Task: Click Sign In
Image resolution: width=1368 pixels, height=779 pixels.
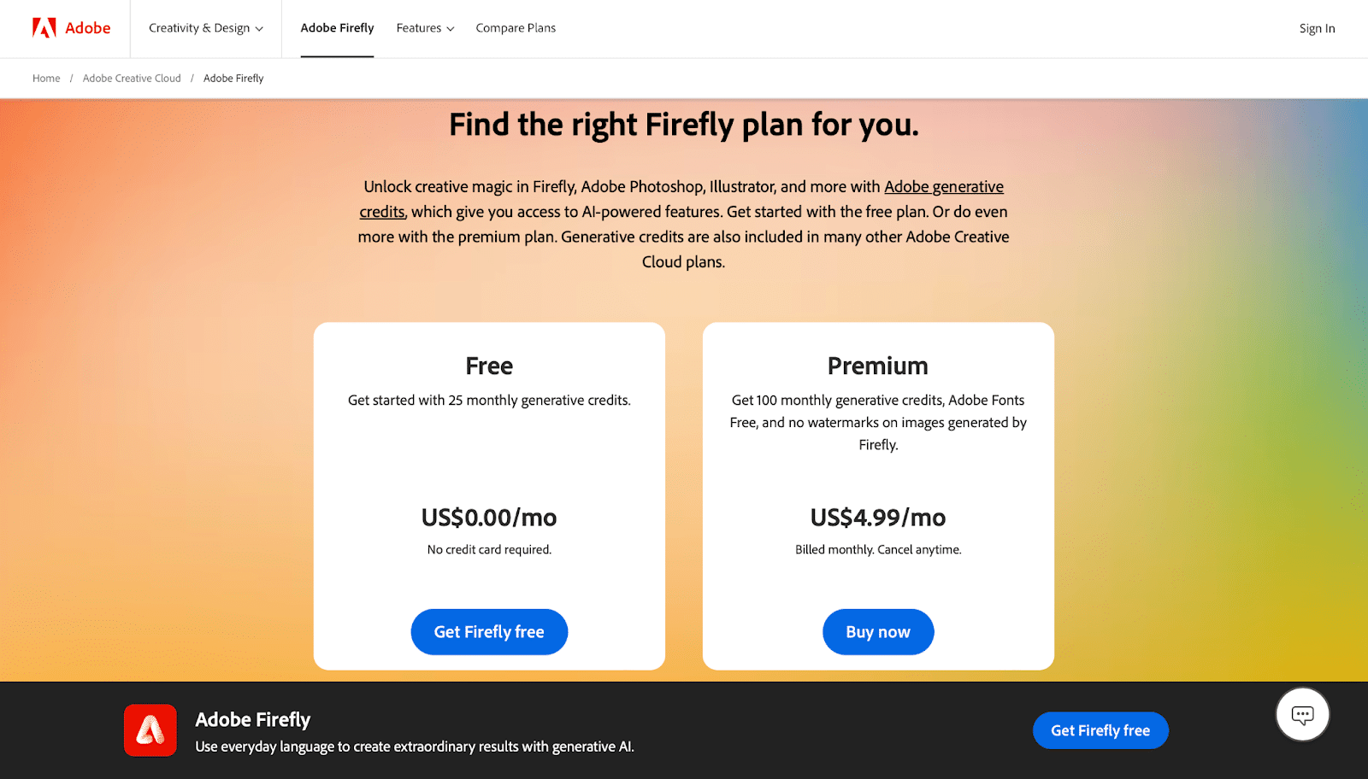Action: tap(1317, 27)
